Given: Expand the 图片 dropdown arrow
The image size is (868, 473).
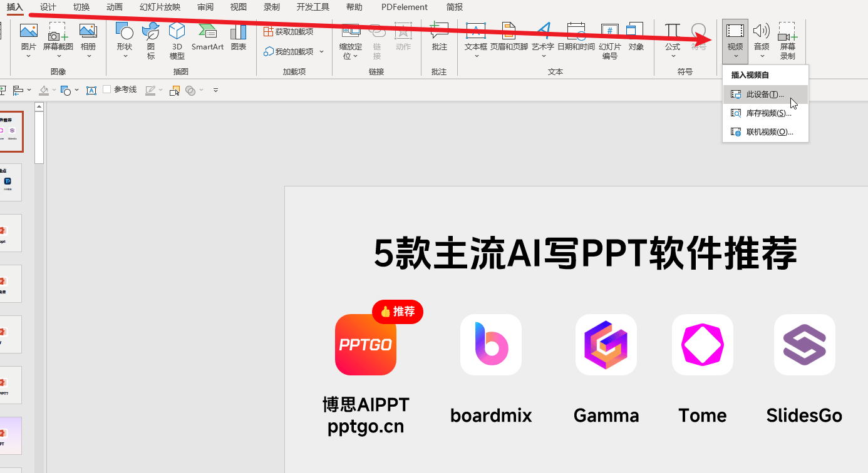Looking at the screenshot, I should point(29,56).
